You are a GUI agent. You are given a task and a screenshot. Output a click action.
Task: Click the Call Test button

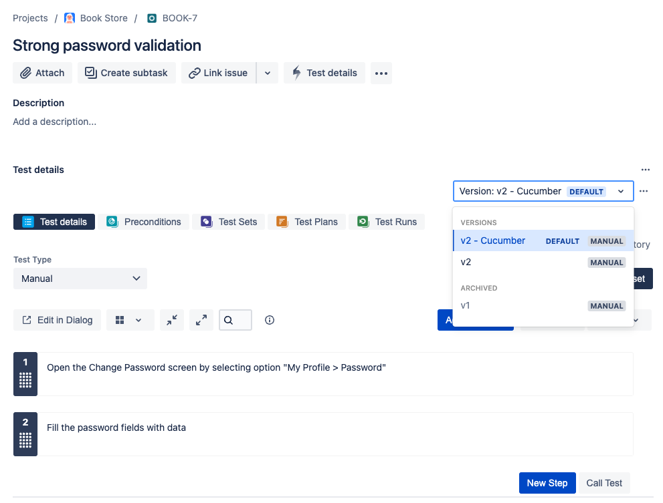(x=604, y=483)
